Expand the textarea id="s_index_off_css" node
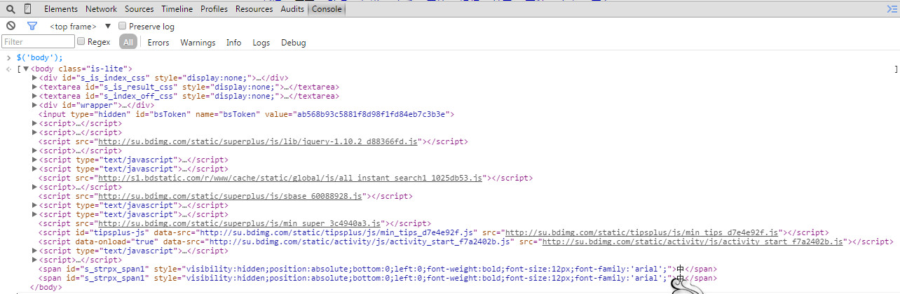Screen dimensions: 900x294 click(x=35, y=96)
